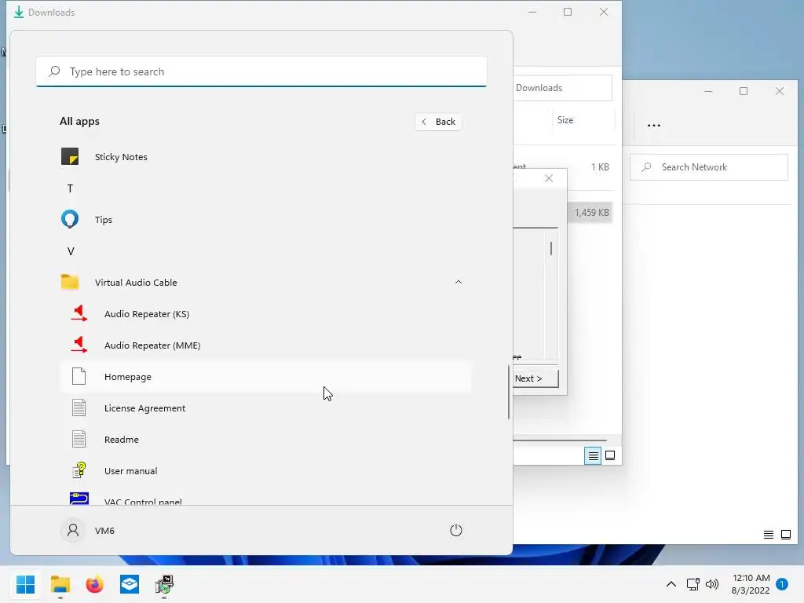Screen dimensions: 804x603
Task: Open the clock showing 12:10 AM
Action: [751, 584]
